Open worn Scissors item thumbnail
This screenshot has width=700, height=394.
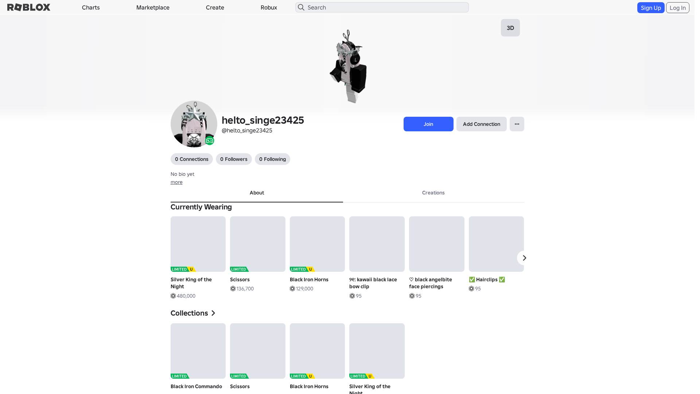coord(258,244)
